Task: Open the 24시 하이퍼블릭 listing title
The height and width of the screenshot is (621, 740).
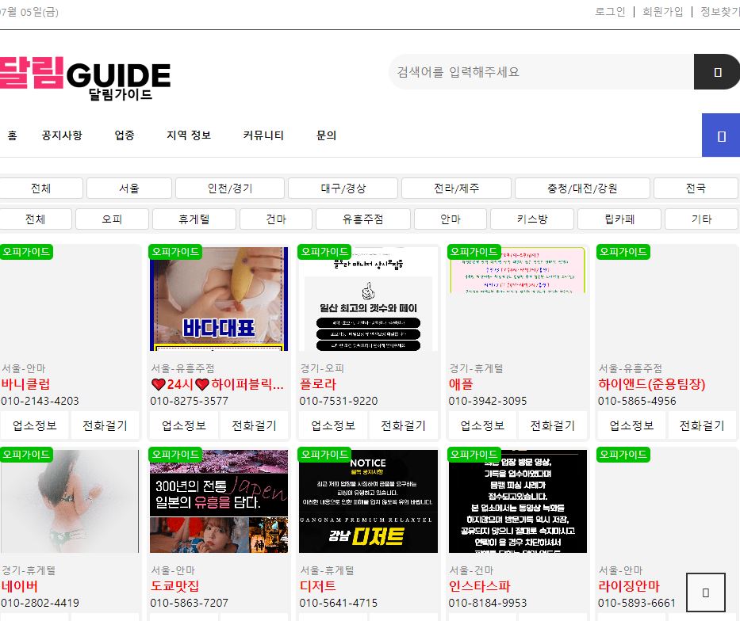Action: pyautogui.click(x=217, y=384)
